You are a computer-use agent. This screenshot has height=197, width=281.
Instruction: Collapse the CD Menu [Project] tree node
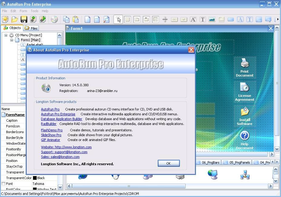click(x=6, y=35)
